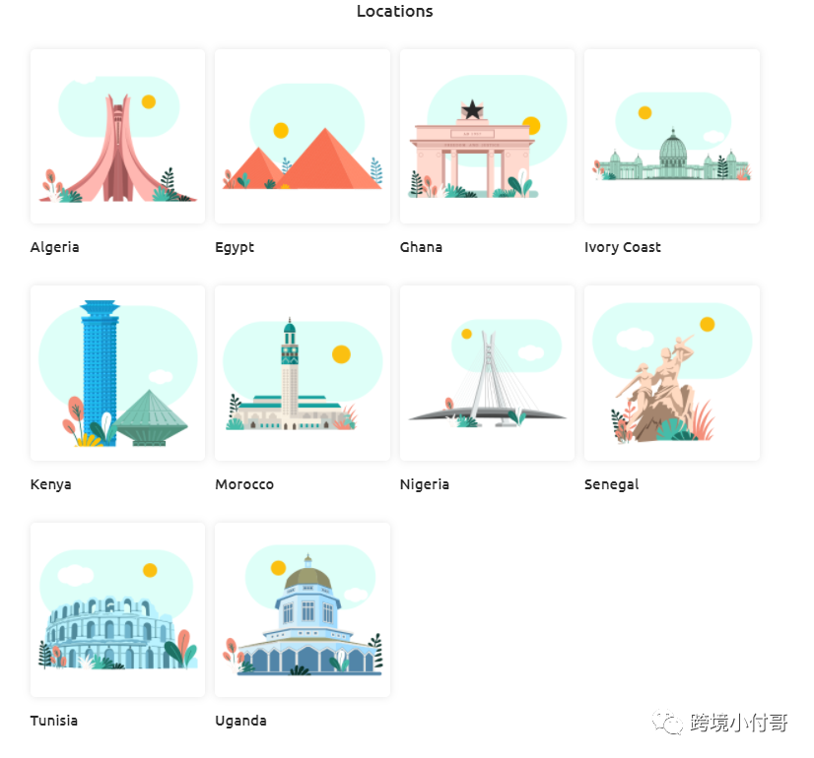814x758 pixels.
Task: Click the Egypt location label
Action: point(235,248)
